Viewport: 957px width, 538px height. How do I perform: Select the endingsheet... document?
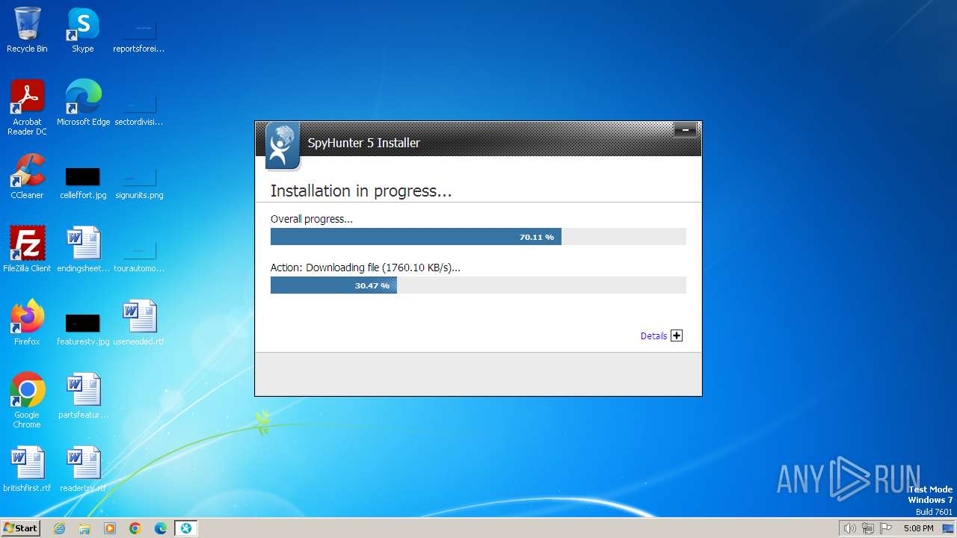coord(83,250)
